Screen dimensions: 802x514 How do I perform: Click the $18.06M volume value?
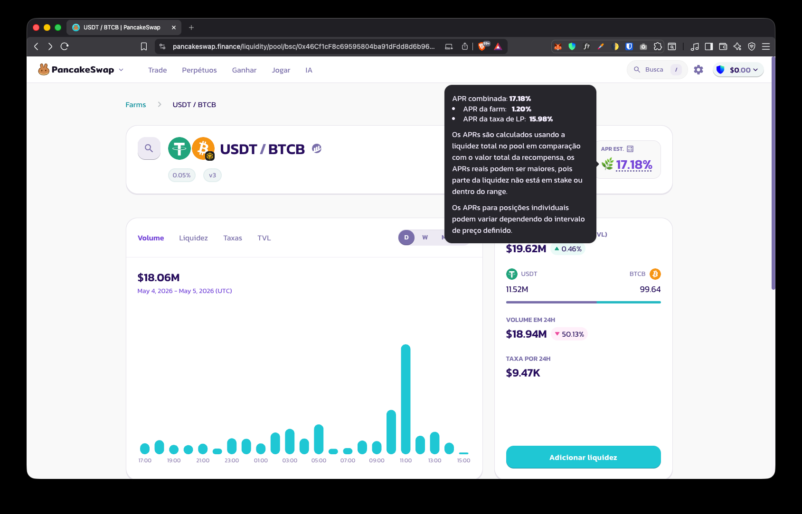(x=159, y=277)
